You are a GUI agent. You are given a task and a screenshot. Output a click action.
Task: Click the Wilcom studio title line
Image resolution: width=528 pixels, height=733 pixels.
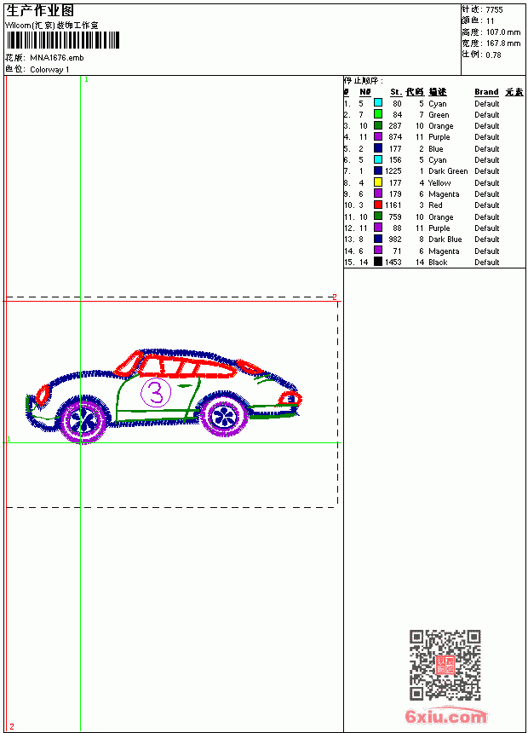pos(51,26)
